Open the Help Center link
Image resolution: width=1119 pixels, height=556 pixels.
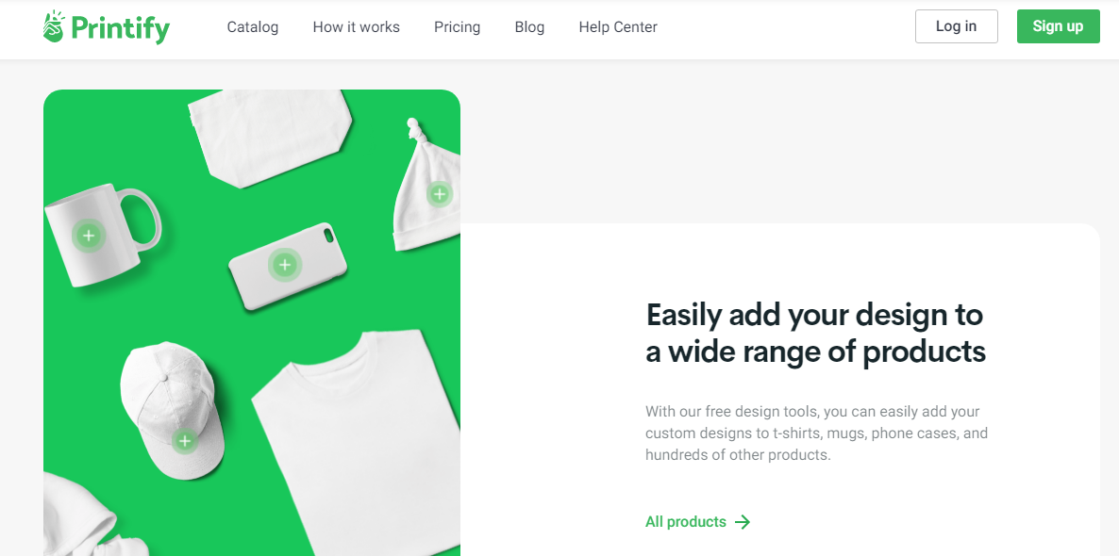618,27
